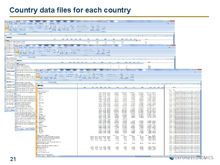Zoom to Selection in the front window

tap(84, 76)
